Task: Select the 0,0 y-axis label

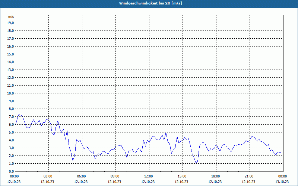Action: point(12,171)
